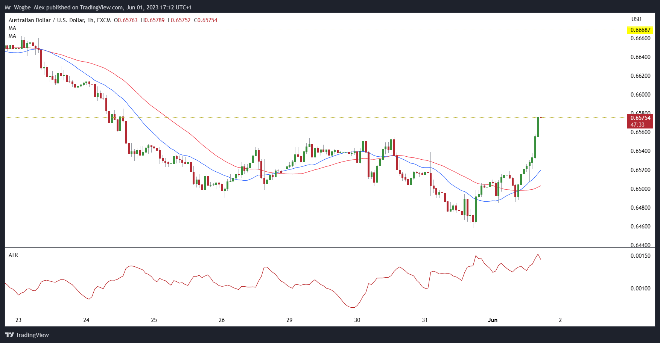Click the 0.66400 price axis value
This screenshot has width=660, height=343.
640,57
